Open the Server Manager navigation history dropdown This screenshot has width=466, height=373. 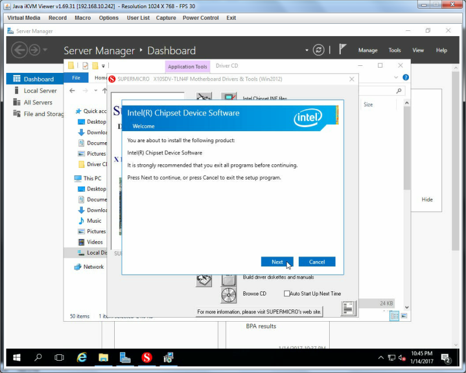[x=45, y=50]
